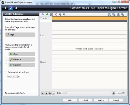Skip to the previous track
Image resolution: width=130 pixels, height=105 pixels.
tap(50, 93)
